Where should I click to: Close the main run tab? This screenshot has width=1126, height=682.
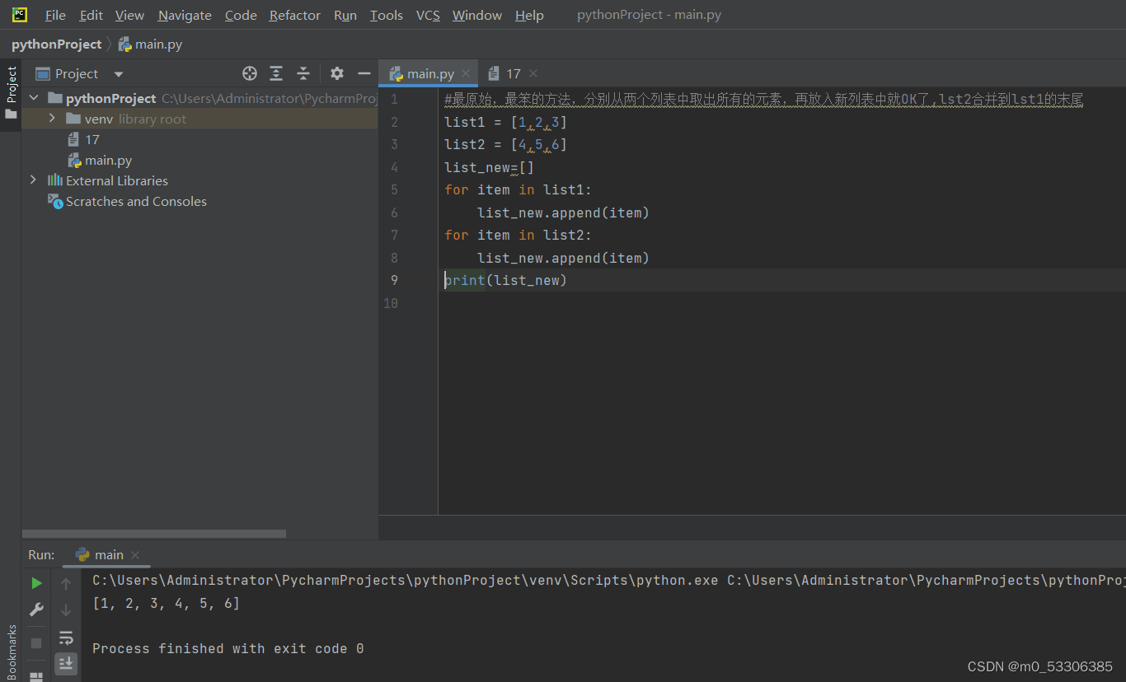click(135, 554)
